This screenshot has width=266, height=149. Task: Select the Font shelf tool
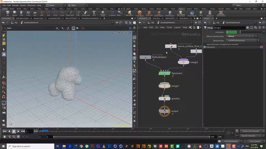[x=94, y=13]
